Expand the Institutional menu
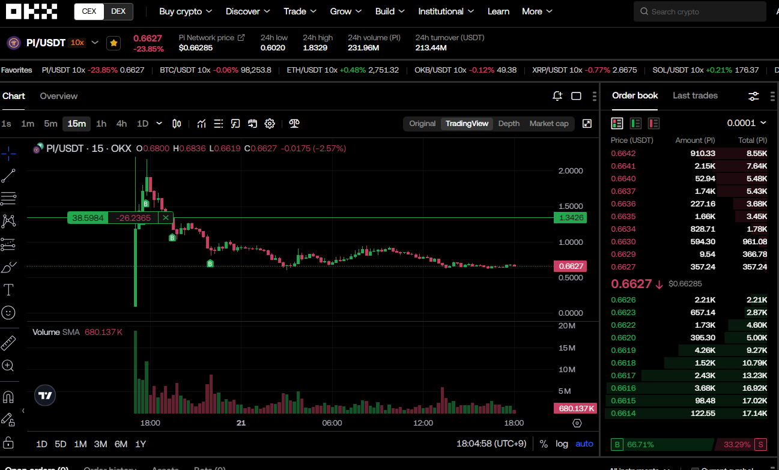The image size is (779, 470). (446, 11)
